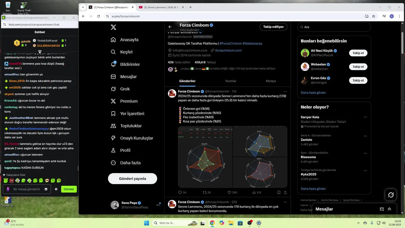Image resolution: width=405 pixels, height=228 pixels.
Task: Open Bildirimler notifications
Action: click(125, 64)
